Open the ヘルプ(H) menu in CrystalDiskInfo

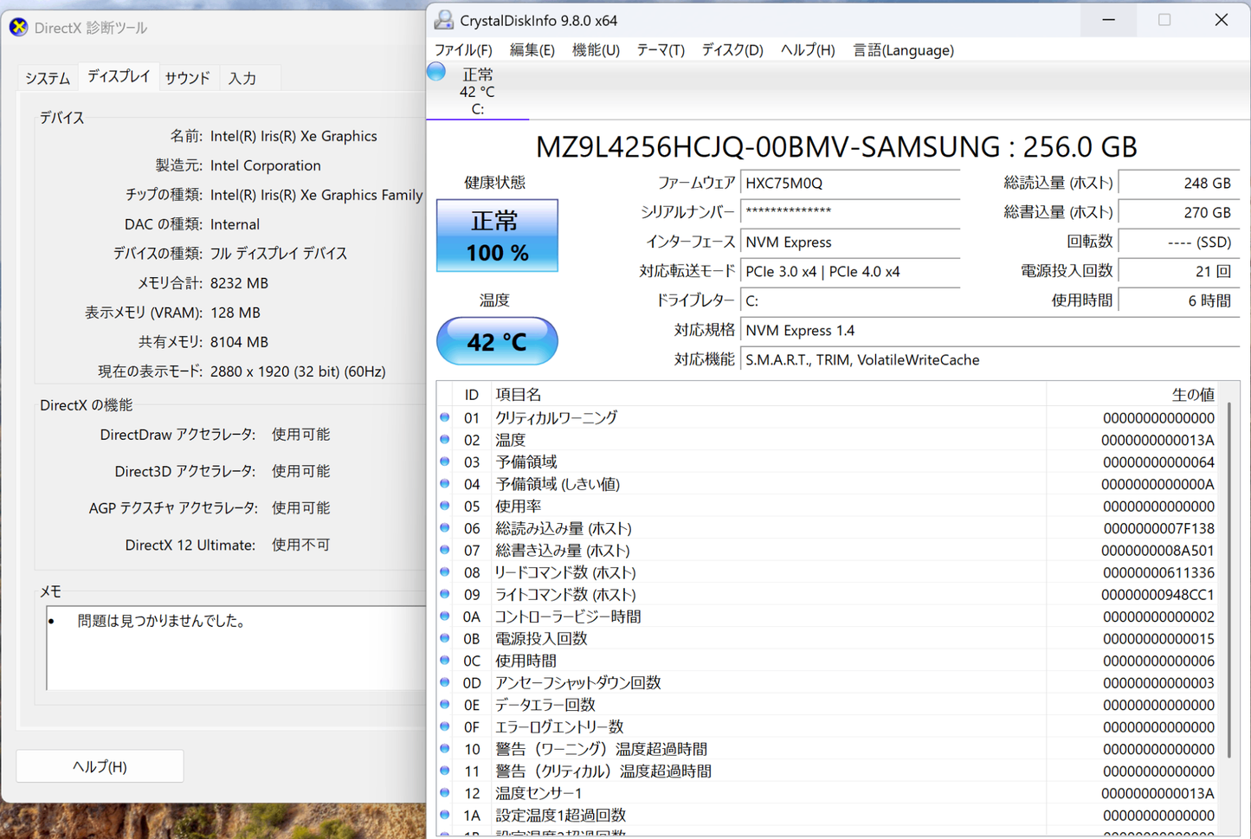pos(808,50)
